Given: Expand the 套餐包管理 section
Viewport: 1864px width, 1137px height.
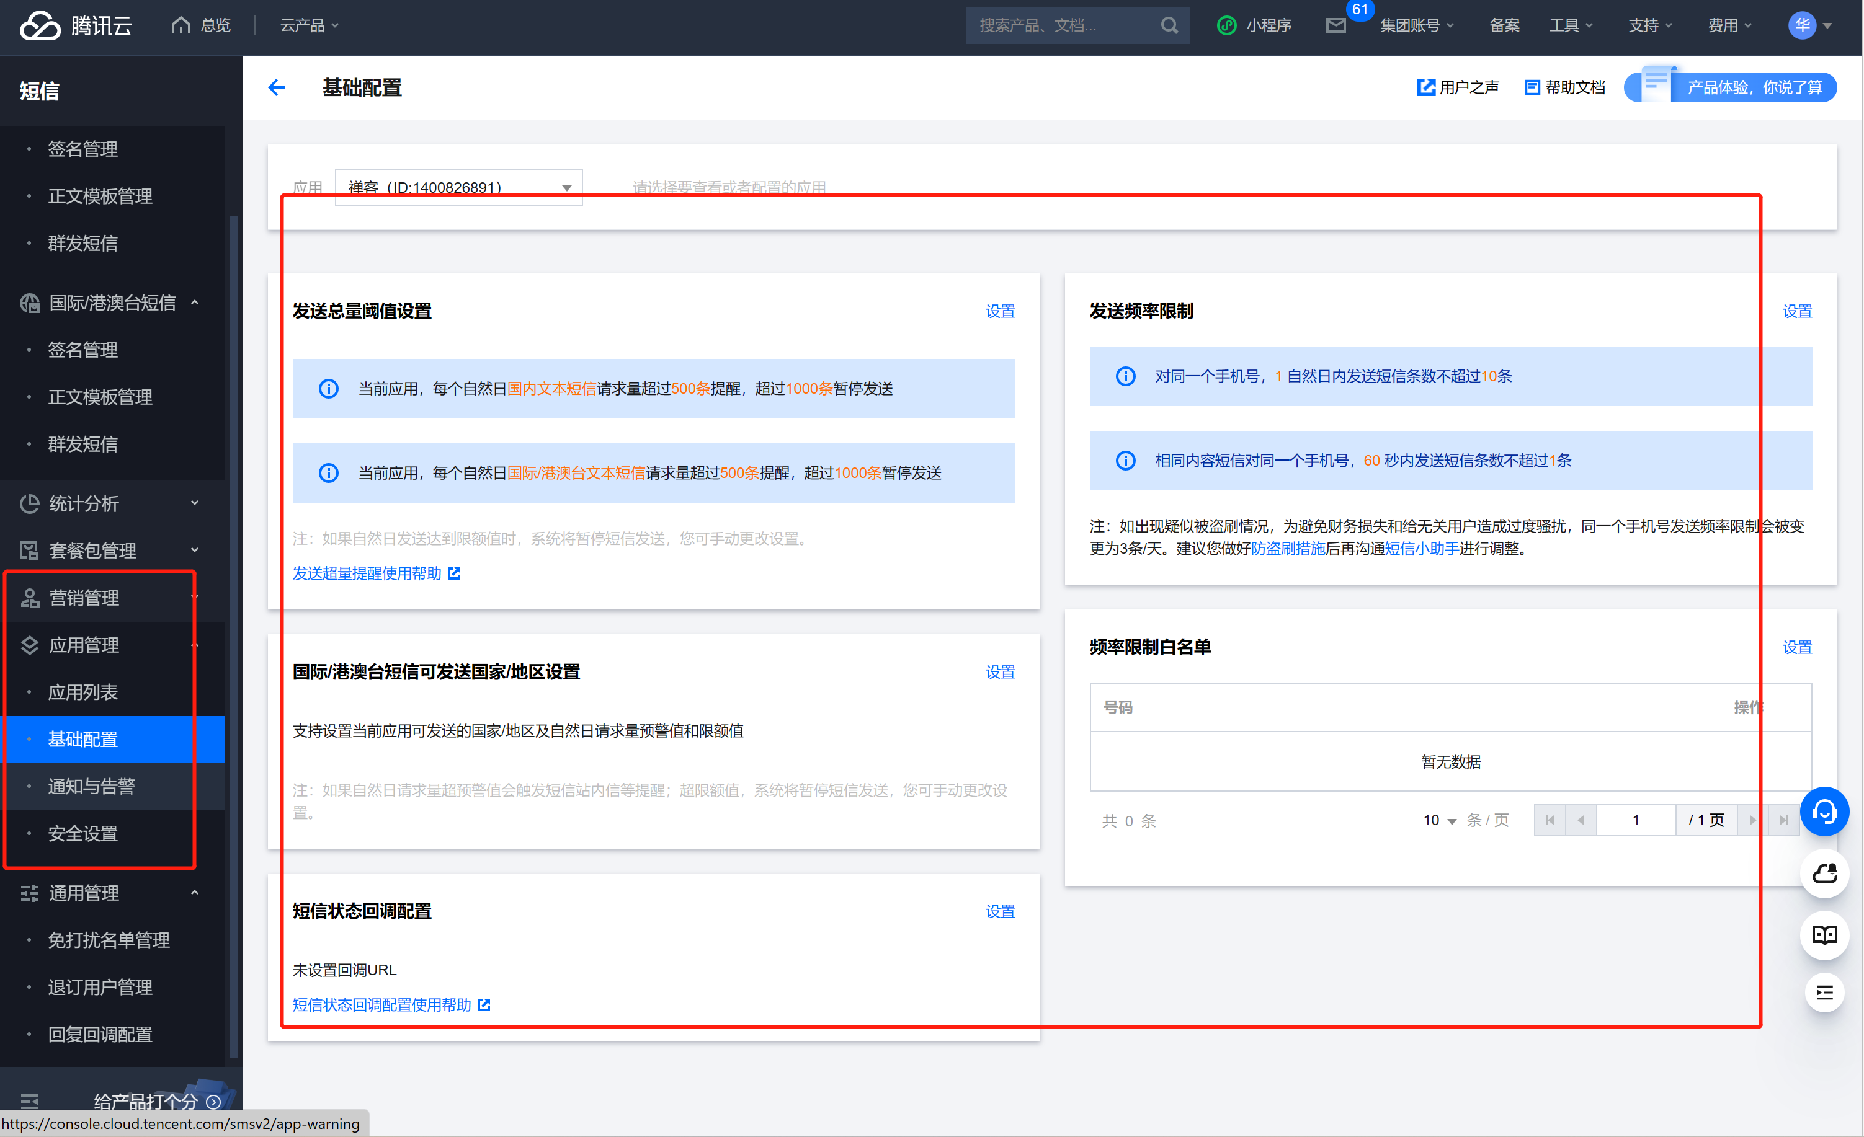Looking at the screenshot, I should click(194, 551).
